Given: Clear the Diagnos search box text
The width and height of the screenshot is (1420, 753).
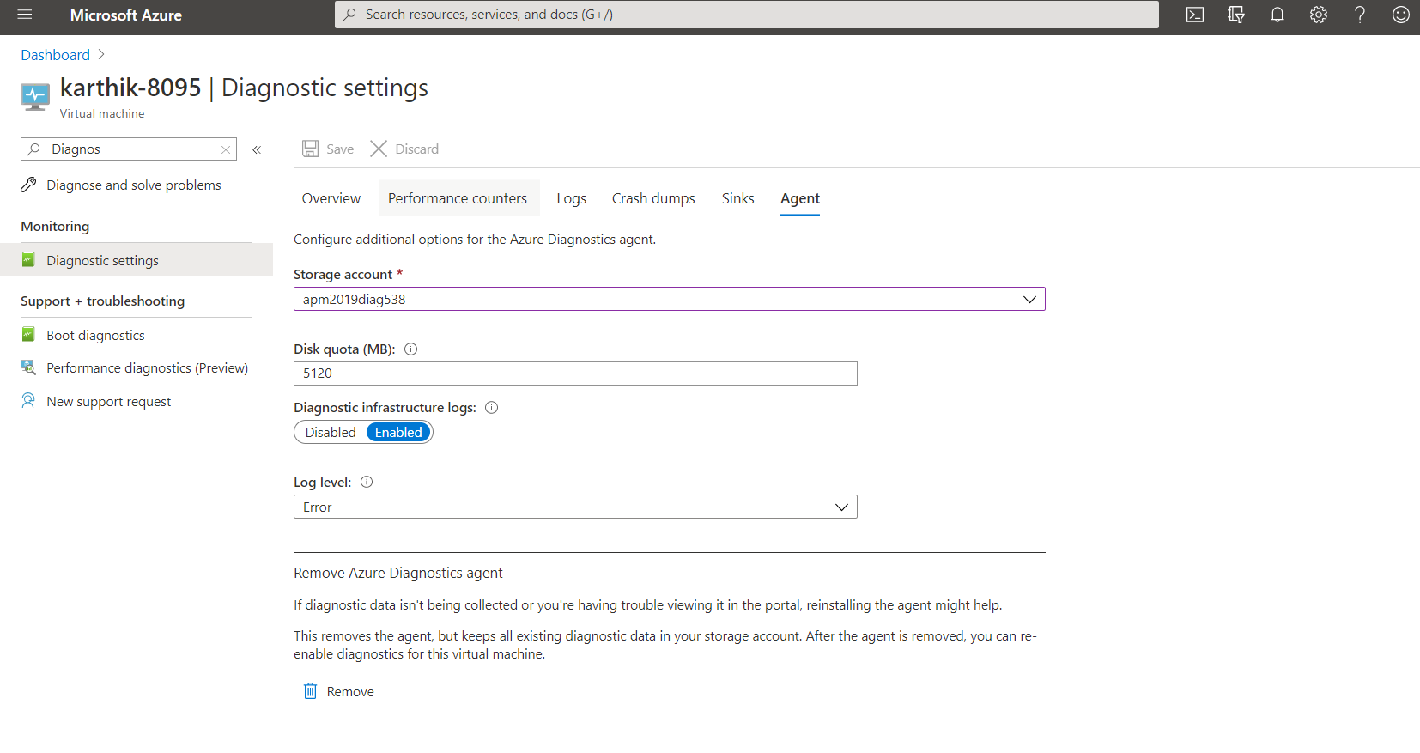Looking at the screenshot, I should 226,149.
